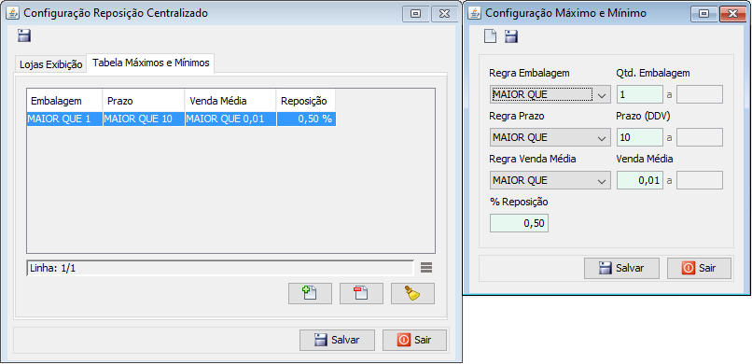Image resolution: width=752 pixels, height=364 pixels.
Task: Click the % Reposição input field
Action: pos(519,223)
